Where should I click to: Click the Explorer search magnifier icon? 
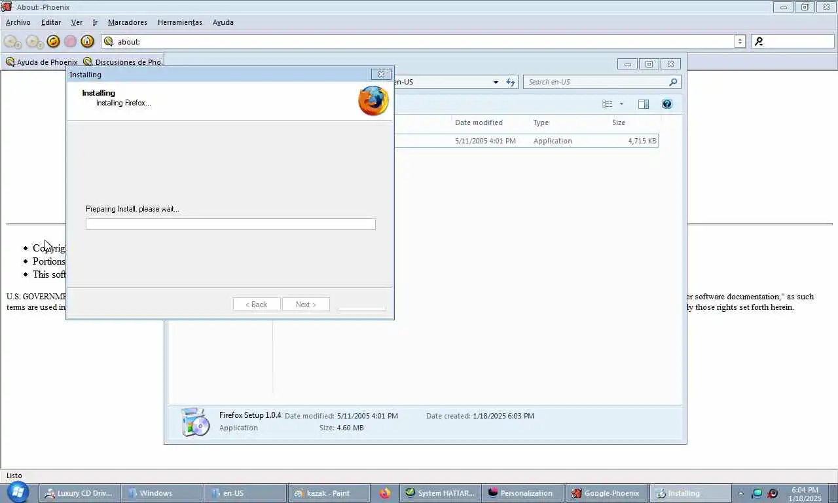click(672, 82)
